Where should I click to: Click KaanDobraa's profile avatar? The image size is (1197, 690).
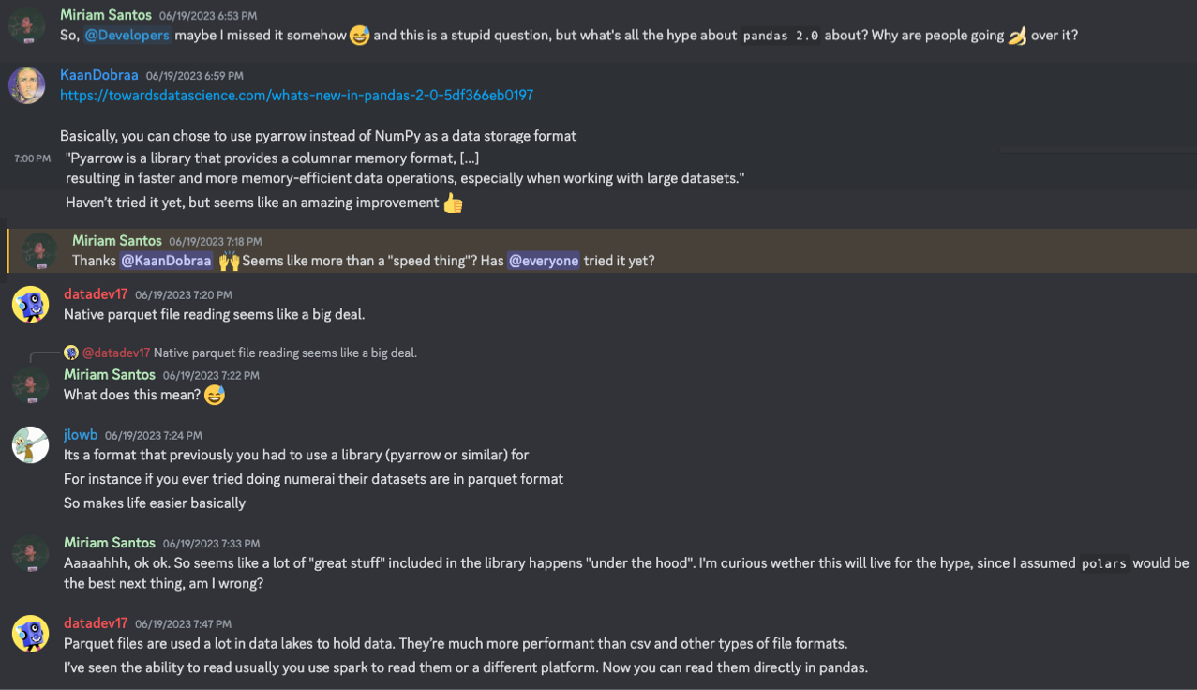(27, 85)
